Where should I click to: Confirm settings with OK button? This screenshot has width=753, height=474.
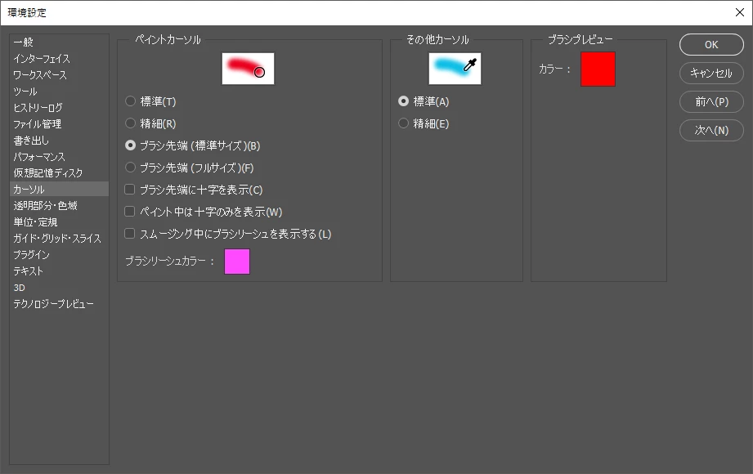click(x=711, y=45)
